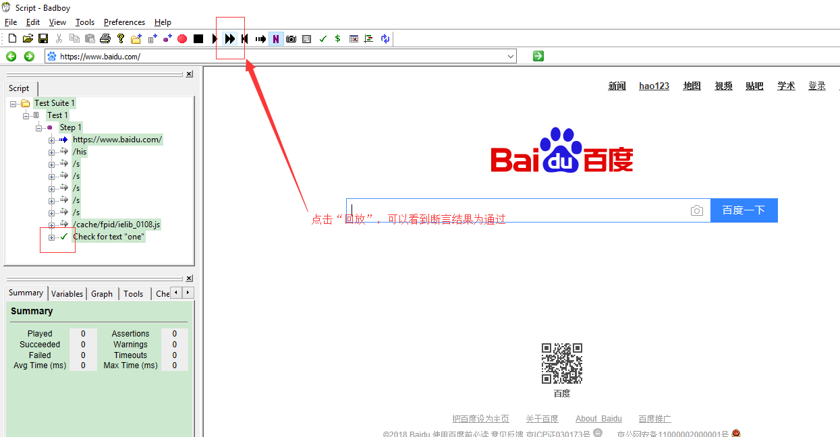This screenshot has width=840, height=437.
Task: Switch to the Variables tab
Action: [67, 293]
